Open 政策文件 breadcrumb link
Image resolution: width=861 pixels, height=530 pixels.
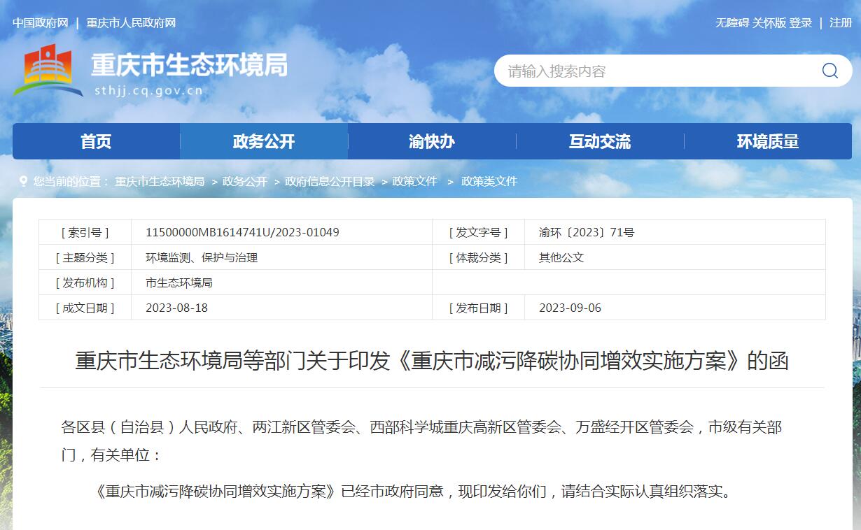tap(413, 181)
